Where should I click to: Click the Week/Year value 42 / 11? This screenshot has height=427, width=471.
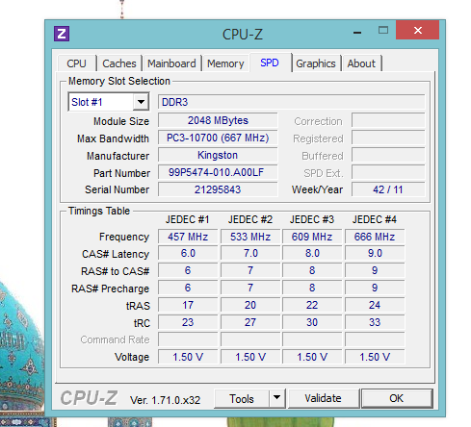tap(388, 189)
